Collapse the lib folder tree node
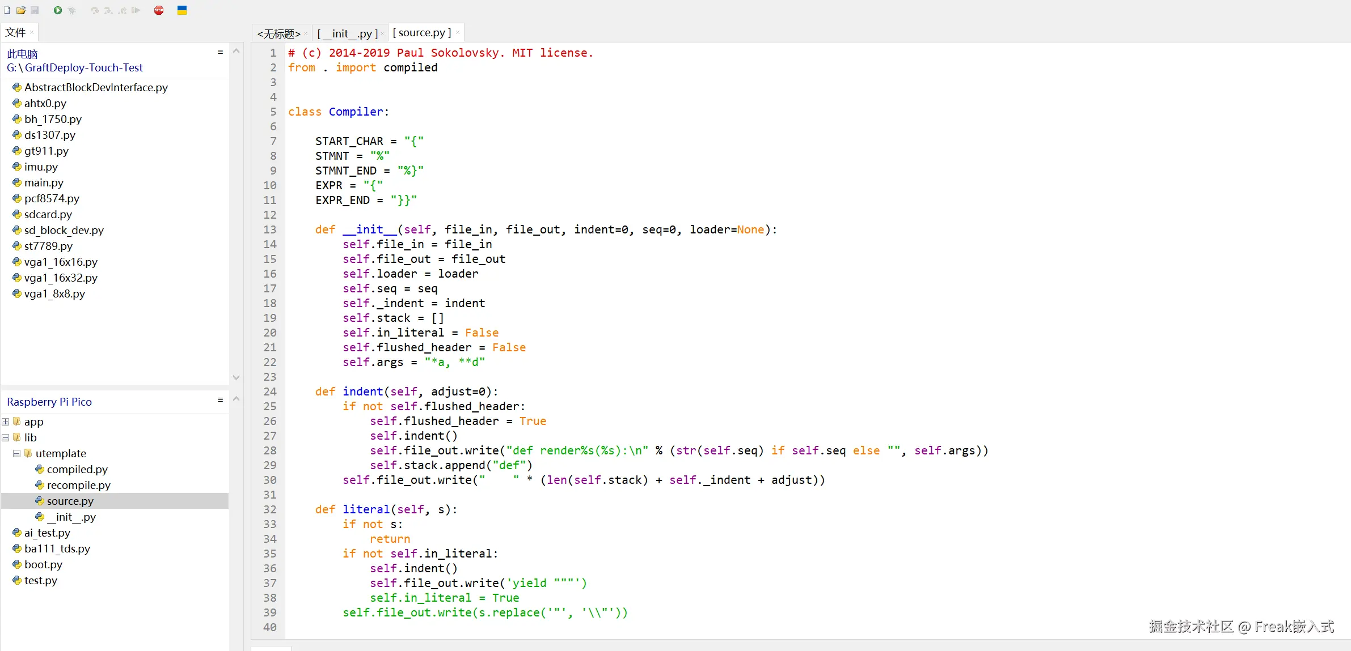 pyautogui.click(x=6, y=437)
